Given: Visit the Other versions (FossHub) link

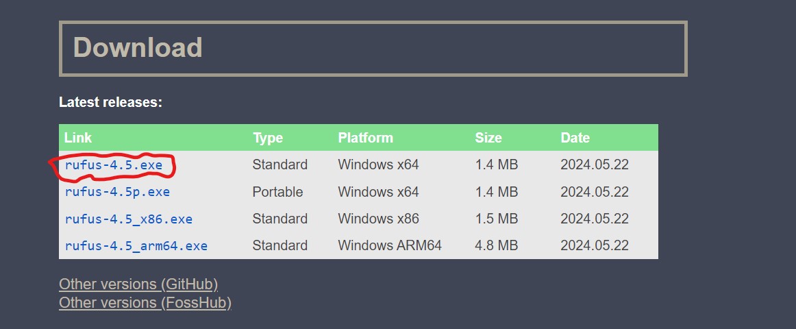Looking at the screenshot, I should pos(145,302).
